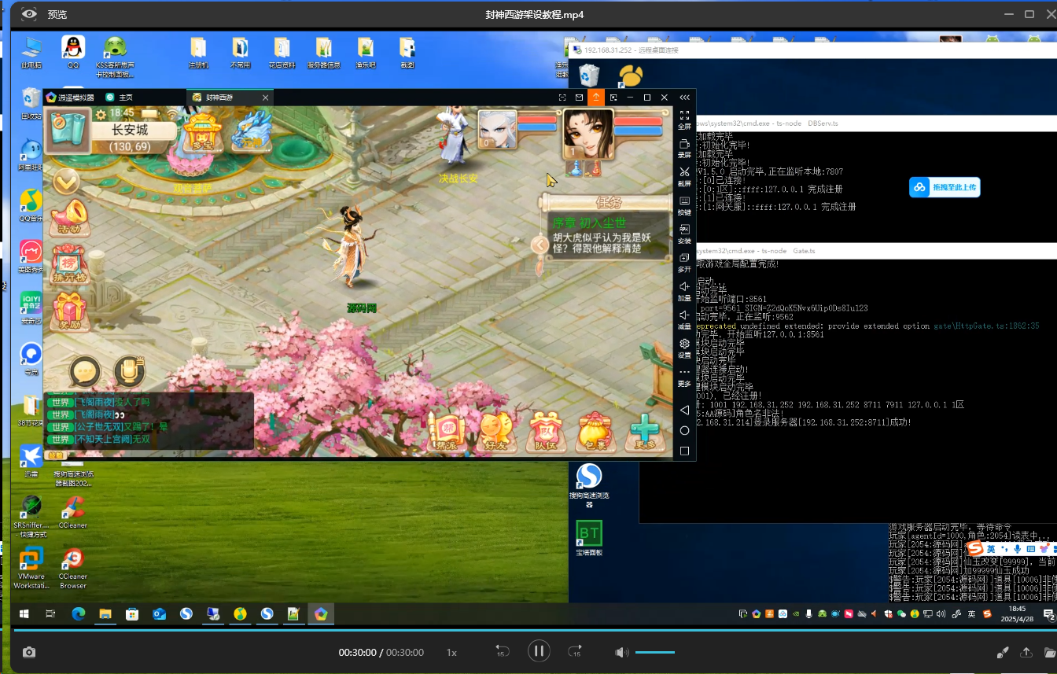
Task: Rewind the video 15 seconds
Action: click(502, 652)
